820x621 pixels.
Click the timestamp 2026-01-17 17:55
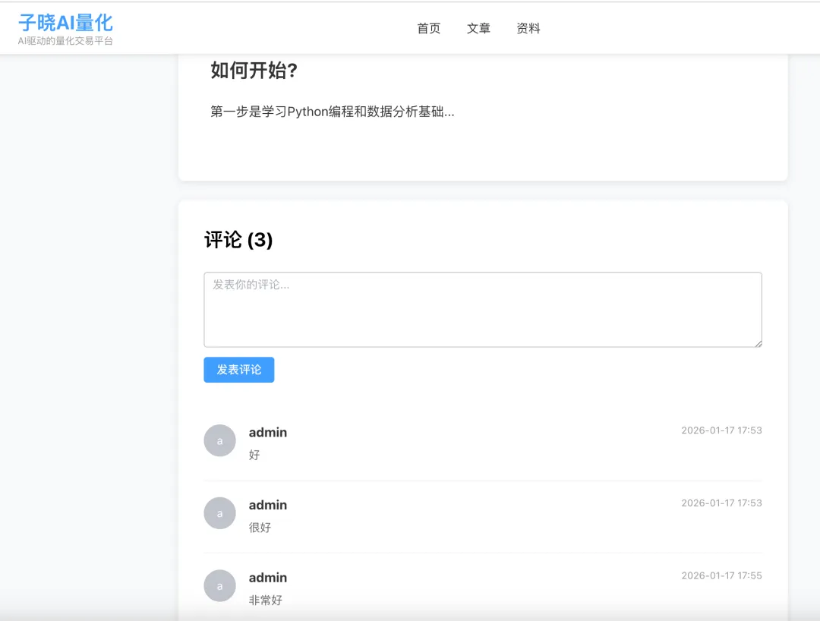pyautogui.click(x=722, y=575)
